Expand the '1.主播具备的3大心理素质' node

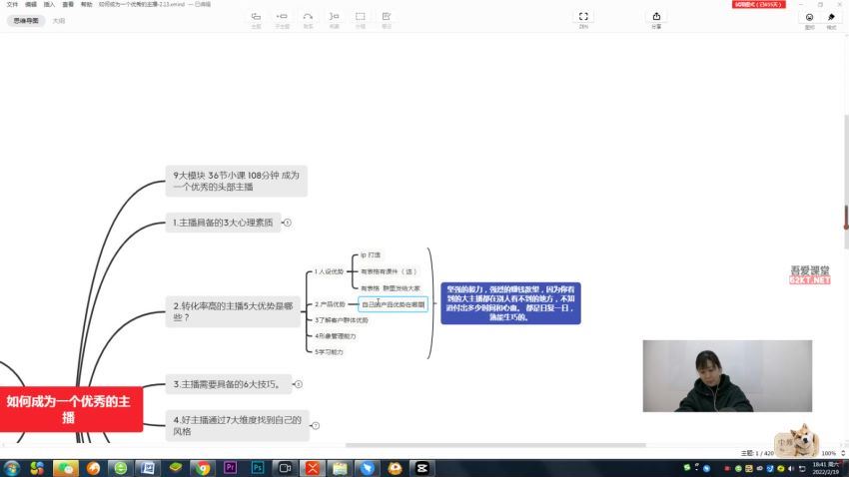point(288,223)
